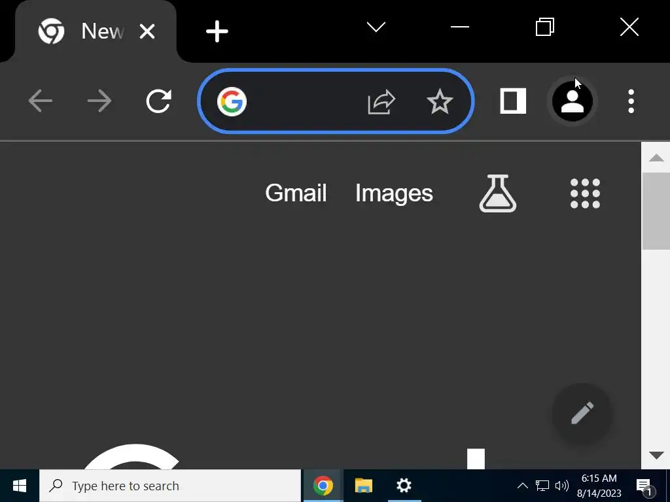
Task: Open Search Labs flask icon
Action: [x=498, y=193]
